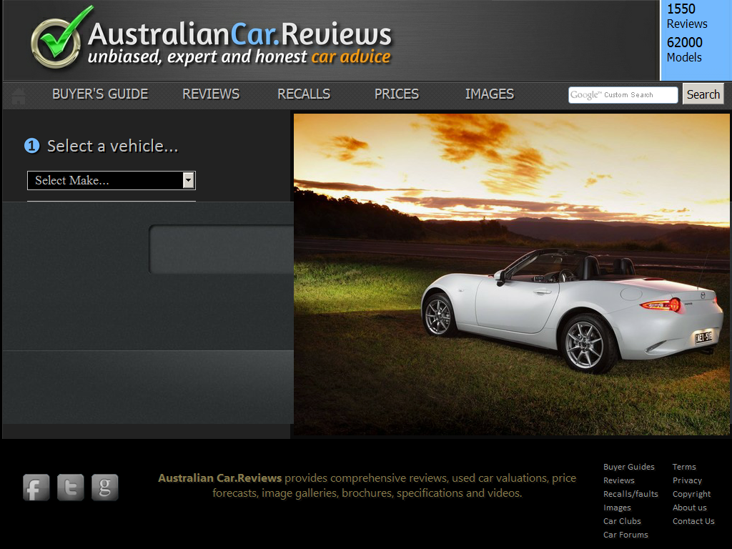Screen dimensions: 732x549
Task: Visit the Car Clubs footer link
Action: [x=623, y=521]
